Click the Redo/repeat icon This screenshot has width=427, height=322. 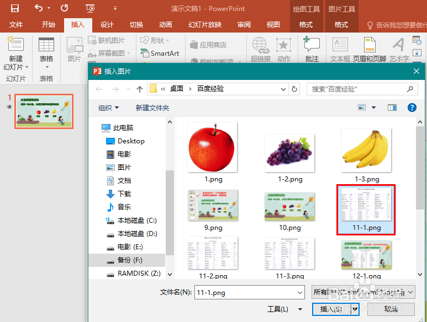click(64, 8)
